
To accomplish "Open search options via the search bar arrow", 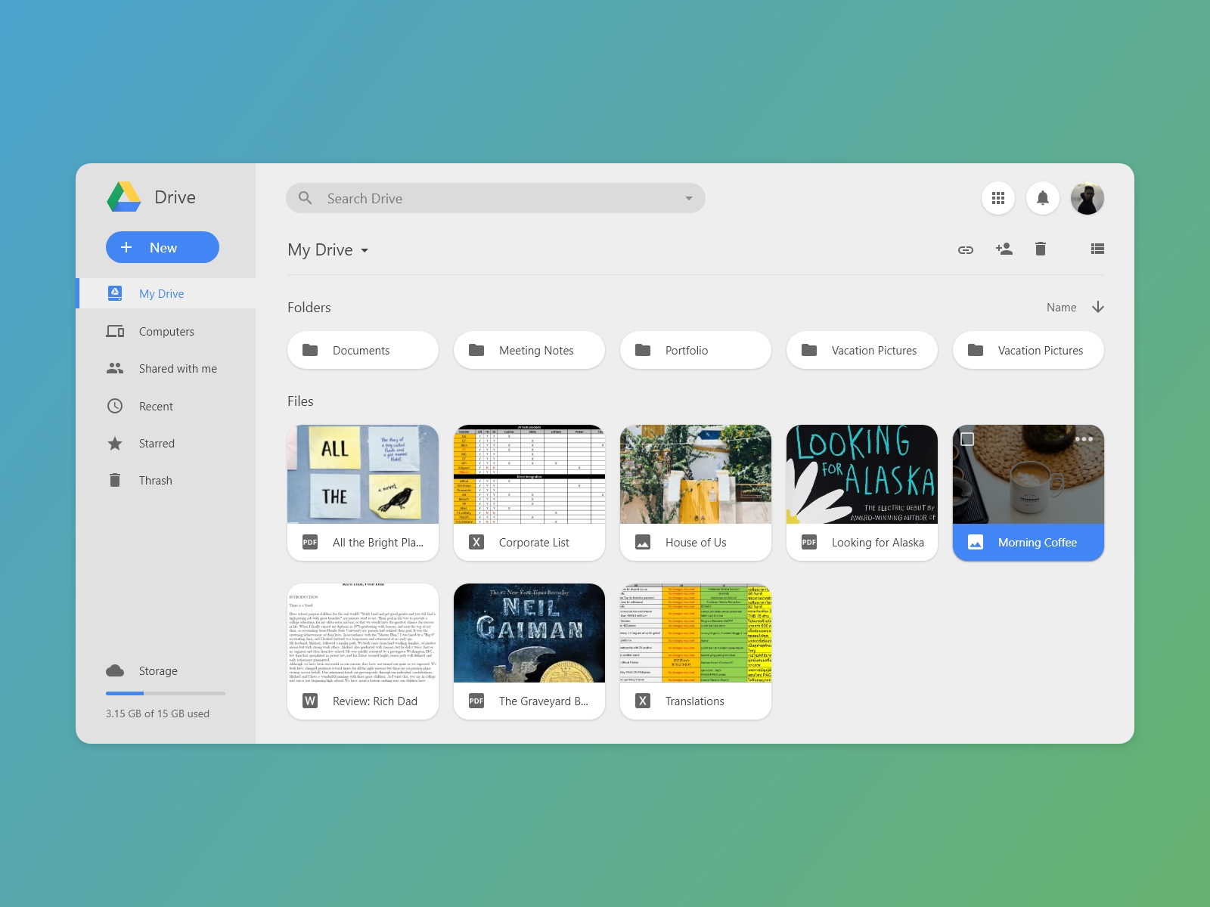I will pos(687,198).
